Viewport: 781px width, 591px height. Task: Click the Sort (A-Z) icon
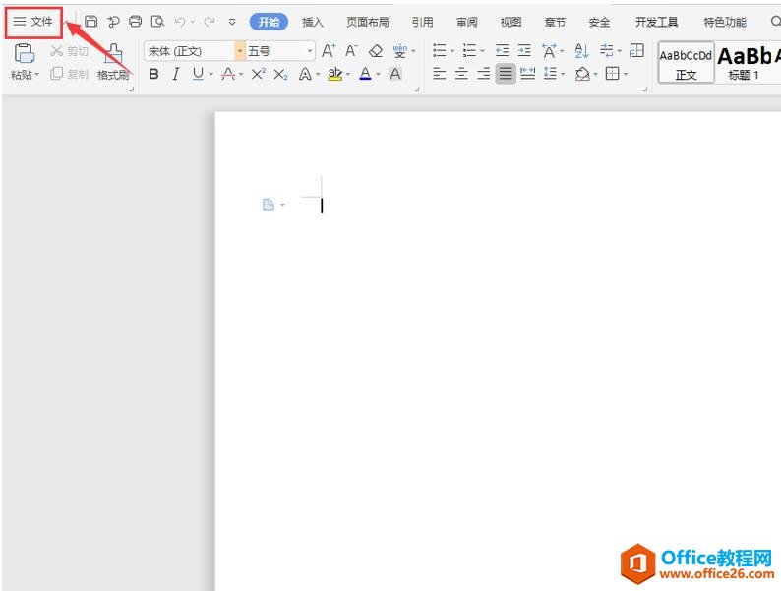(580, 51)
